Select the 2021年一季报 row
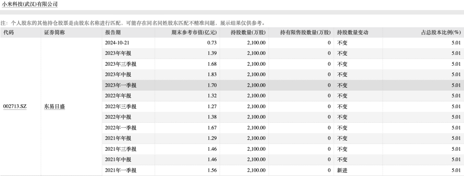The height and width of the screenshot is (176, 464). pos(283,170)
